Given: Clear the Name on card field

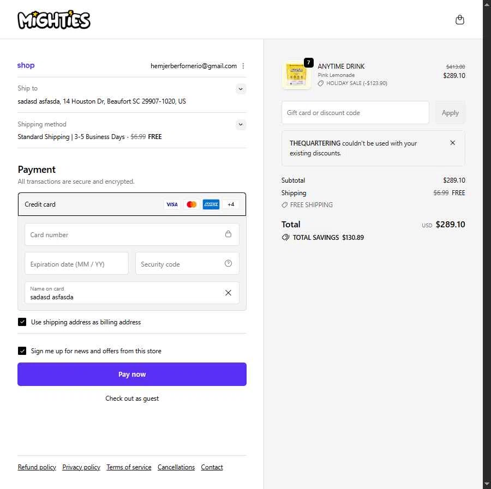Looking at the screenshot, I should pos(228,293).
